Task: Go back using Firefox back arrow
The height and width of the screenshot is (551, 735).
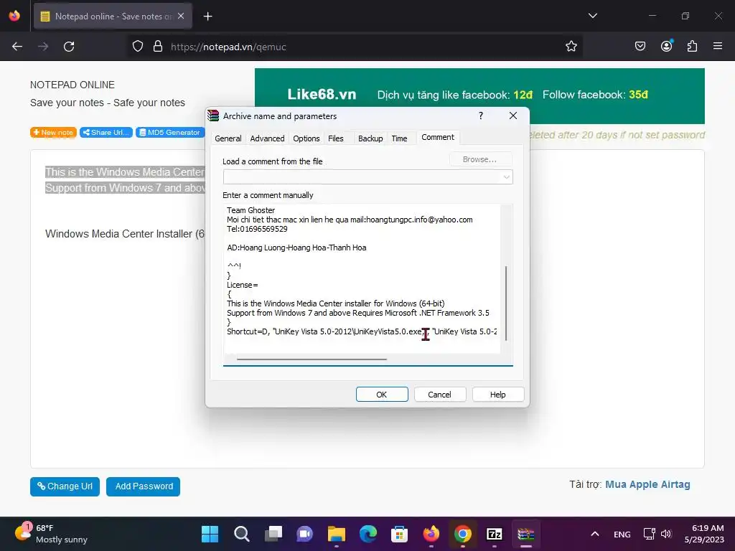Action: (17, 47)
